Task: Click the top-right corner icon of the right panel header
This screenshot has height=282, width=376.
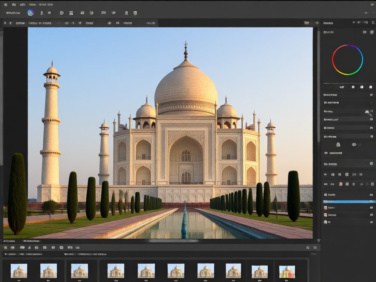Action: pyautogui.click(x=373, y=22)
